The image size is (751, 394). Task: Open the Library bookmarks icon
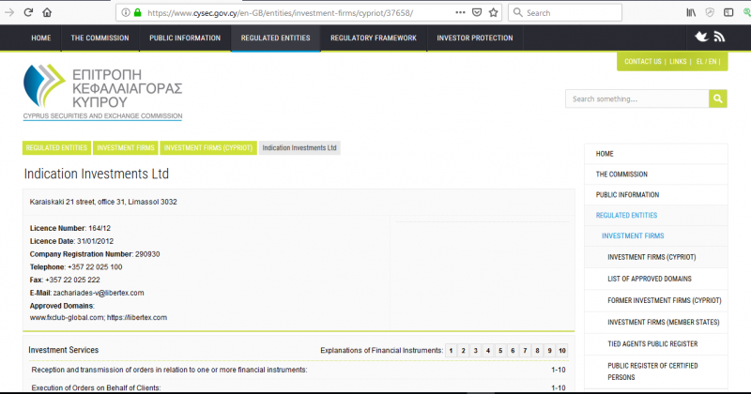coord(691,12)
